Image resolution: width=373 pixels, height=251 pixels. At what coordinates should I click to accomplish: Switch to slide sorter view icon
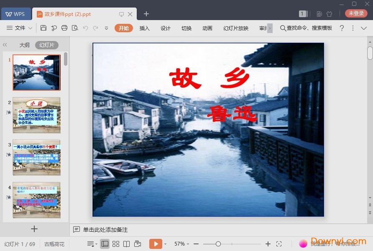pyautogui.click(x=116, y=243)
